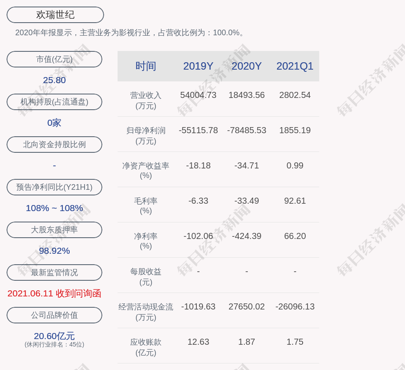Click the 预告净利同比(Y21H1) label

click(54, 187)
